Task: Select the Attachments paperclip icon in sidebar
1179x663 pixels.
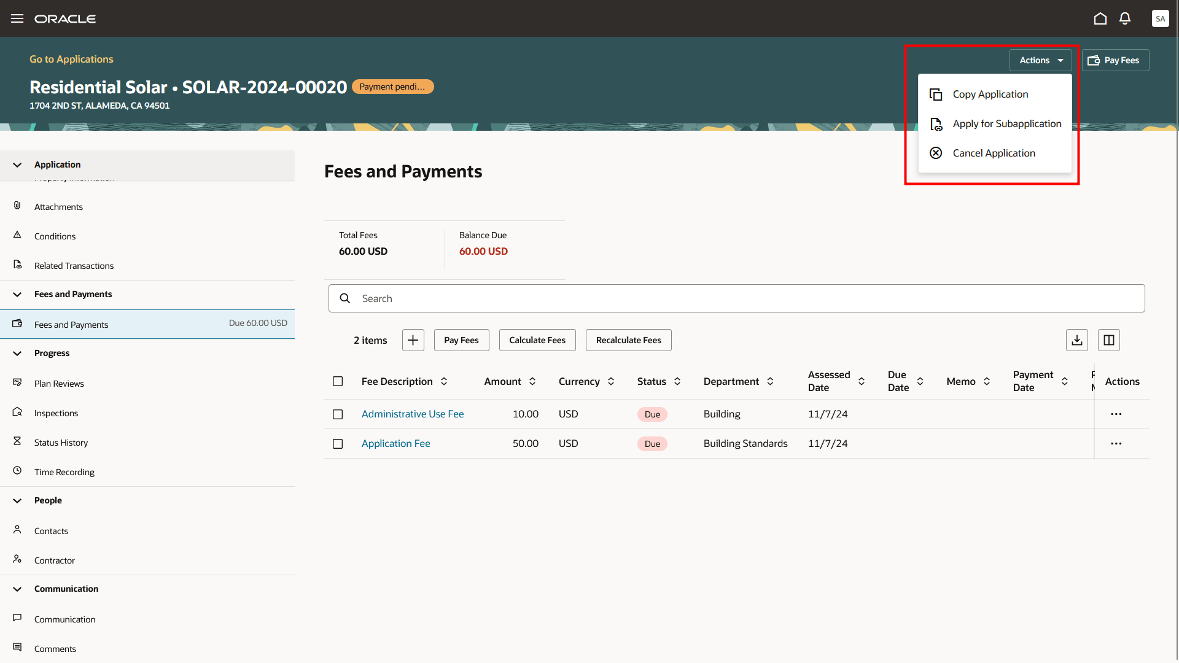Action: coord(17,206)
